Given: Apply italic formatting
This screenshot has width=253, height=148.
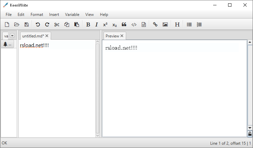Looking at the screenshot, I should click(97, 25).
